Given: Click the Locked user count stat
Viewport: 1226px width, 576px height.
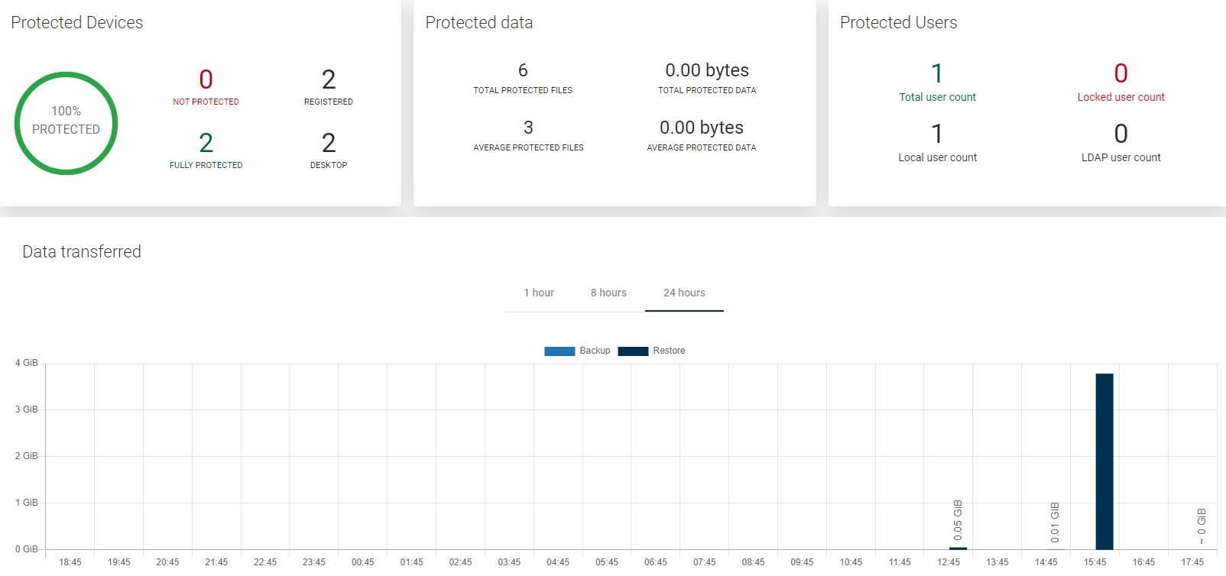Looking at the screenshot, I should click(1121, 73).
